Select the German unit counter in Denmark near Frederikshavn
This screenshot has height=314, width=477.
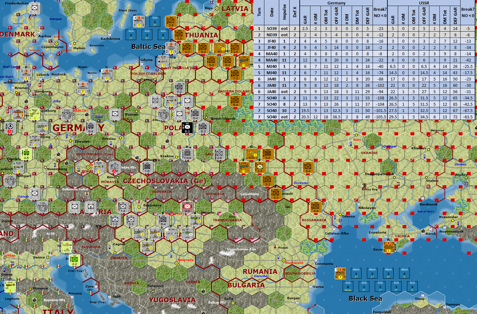[x=34, y=8]
